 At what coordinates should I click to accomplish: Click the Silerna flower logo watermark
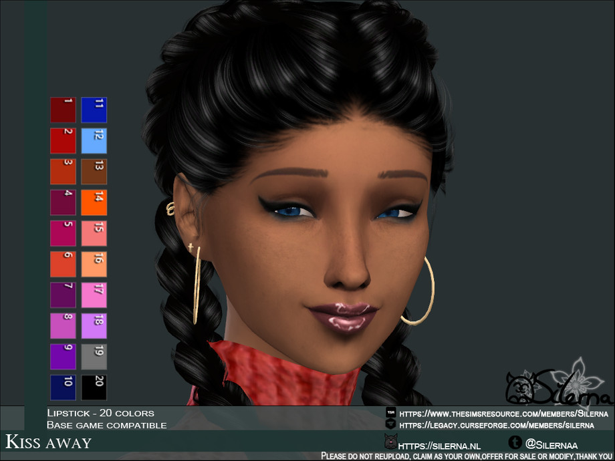[558, 388]
